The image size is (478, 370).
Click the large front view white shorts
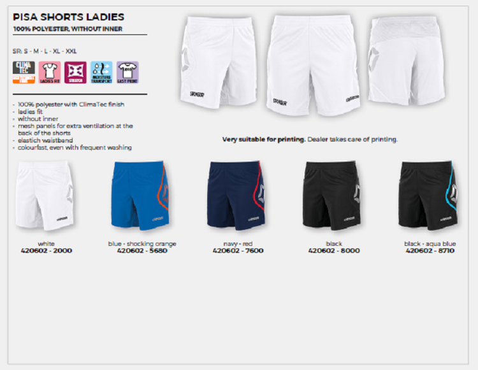[313, 66]
